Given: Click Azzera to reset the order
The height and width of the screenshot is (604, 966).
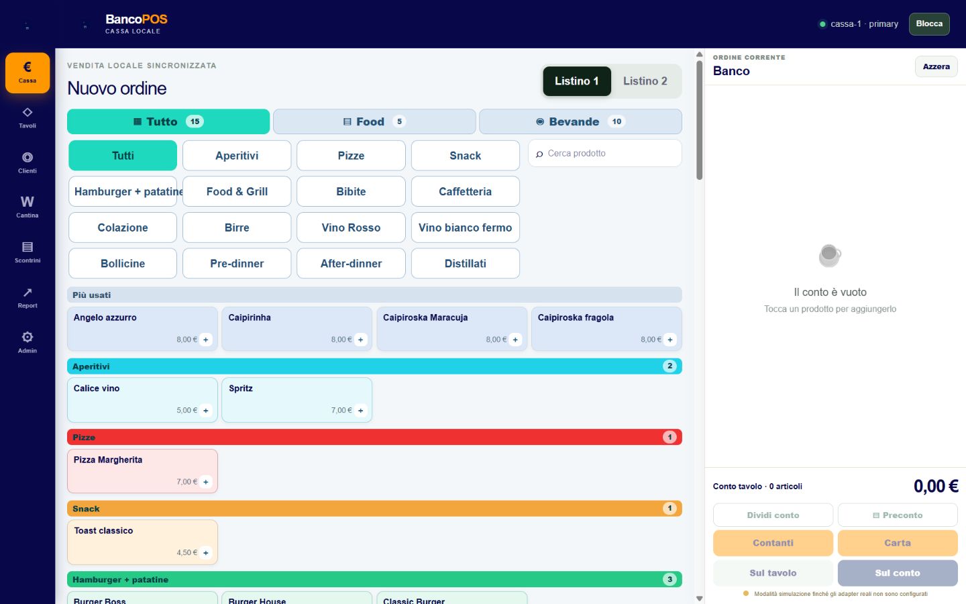Looking at the screenshot, I should pos(936,66).
